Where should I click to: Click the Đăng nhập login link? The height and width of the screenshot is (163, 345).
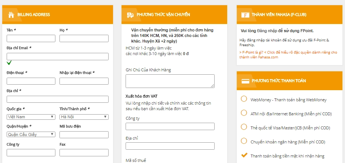[267, 31]
